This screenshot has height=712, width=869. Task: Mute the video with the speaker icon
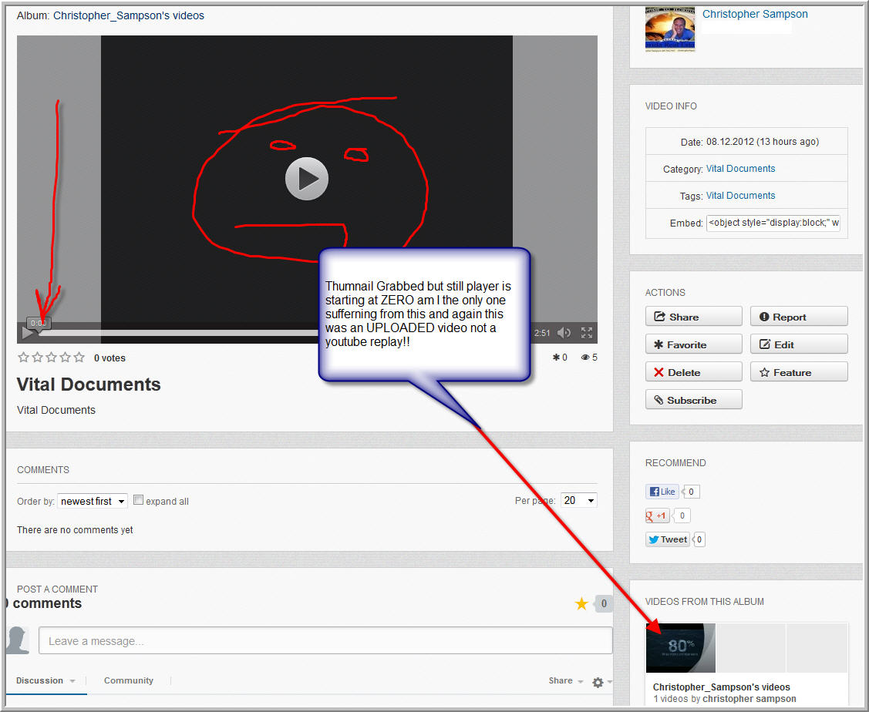[564, 333]
